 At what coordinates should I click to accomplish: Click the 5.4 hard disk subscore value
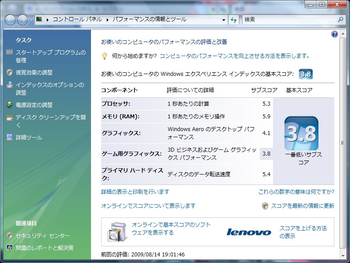point(266,174)
